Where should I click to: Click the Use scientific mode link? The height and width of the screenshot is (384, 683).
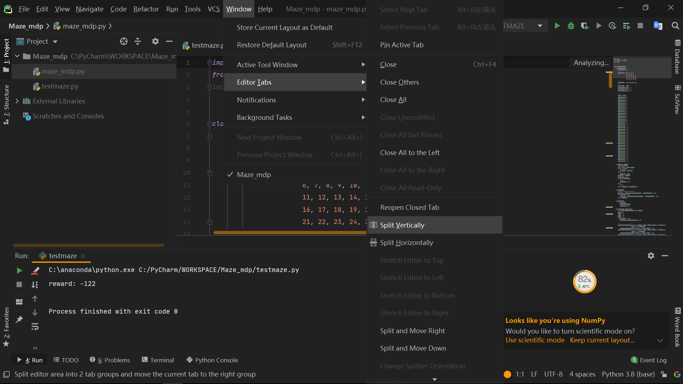click(535, 340)
